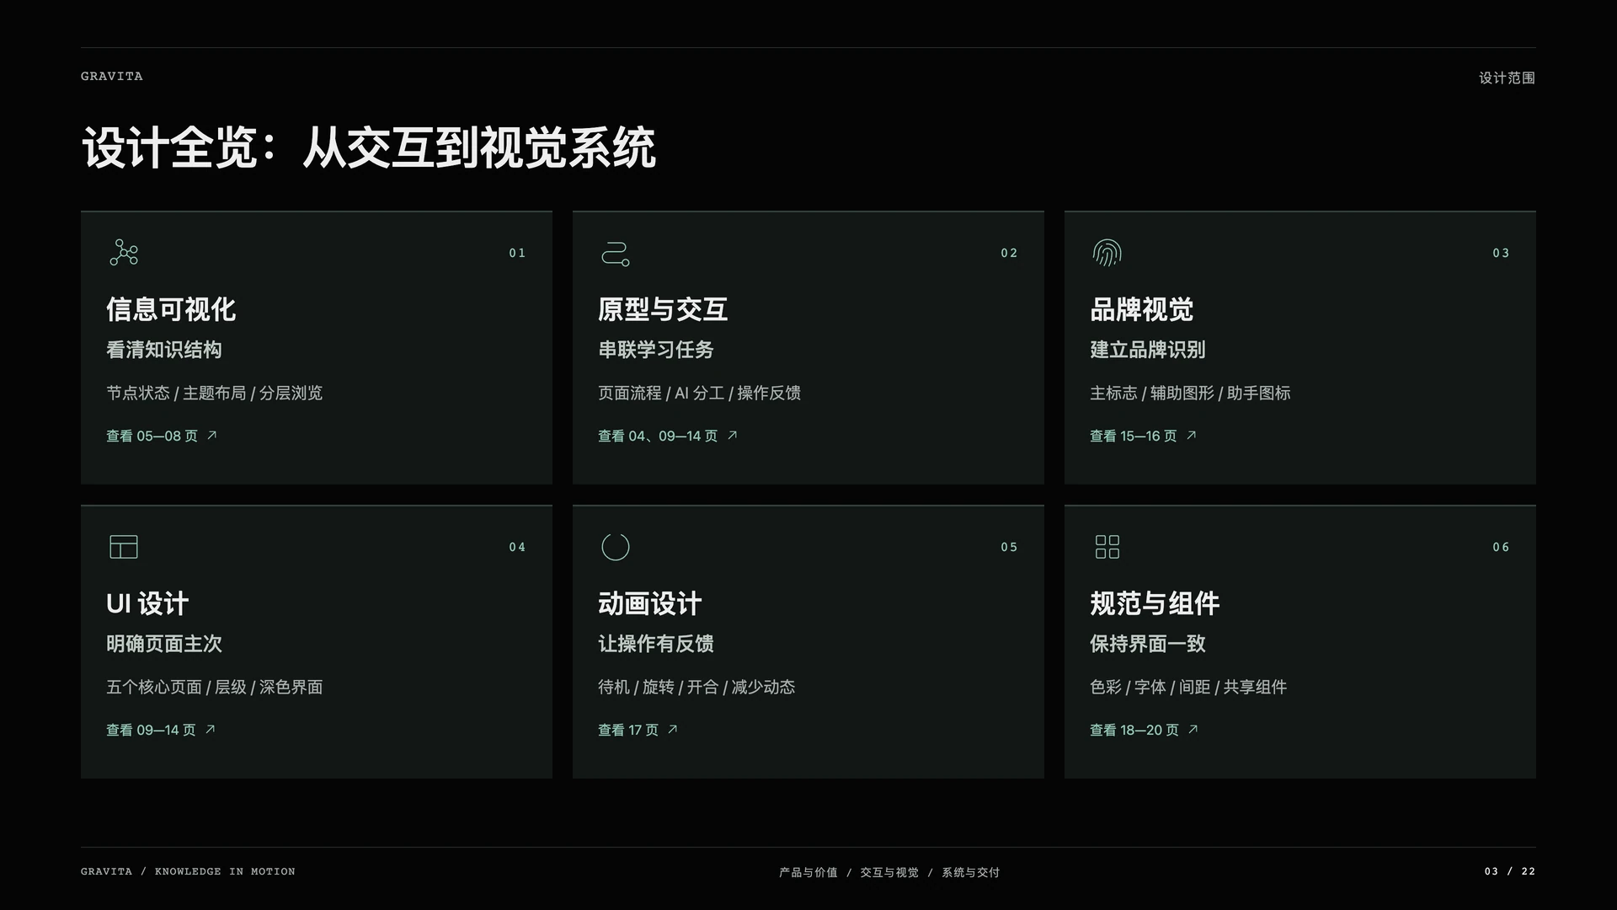Open the 查看 05—08 页 link
This screenshot has height=910, width=1617.
[x=162, y=436]
